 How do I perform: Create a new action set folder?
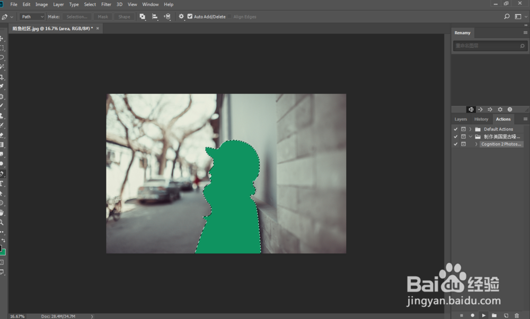pos(494,315)
